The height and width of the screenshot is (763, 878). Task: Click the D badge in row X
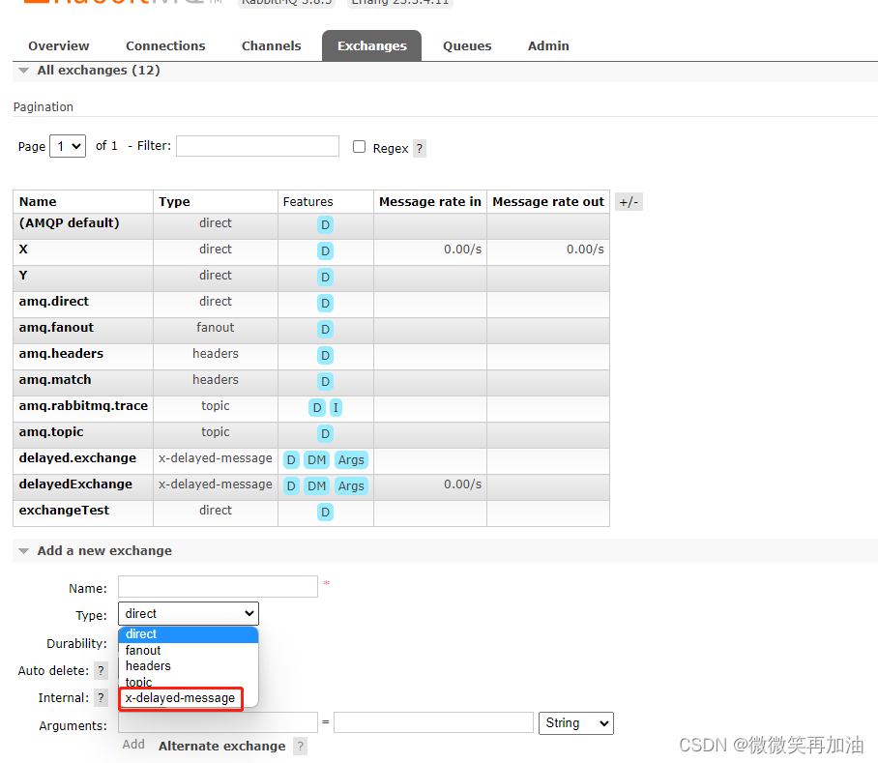[325, 250]
